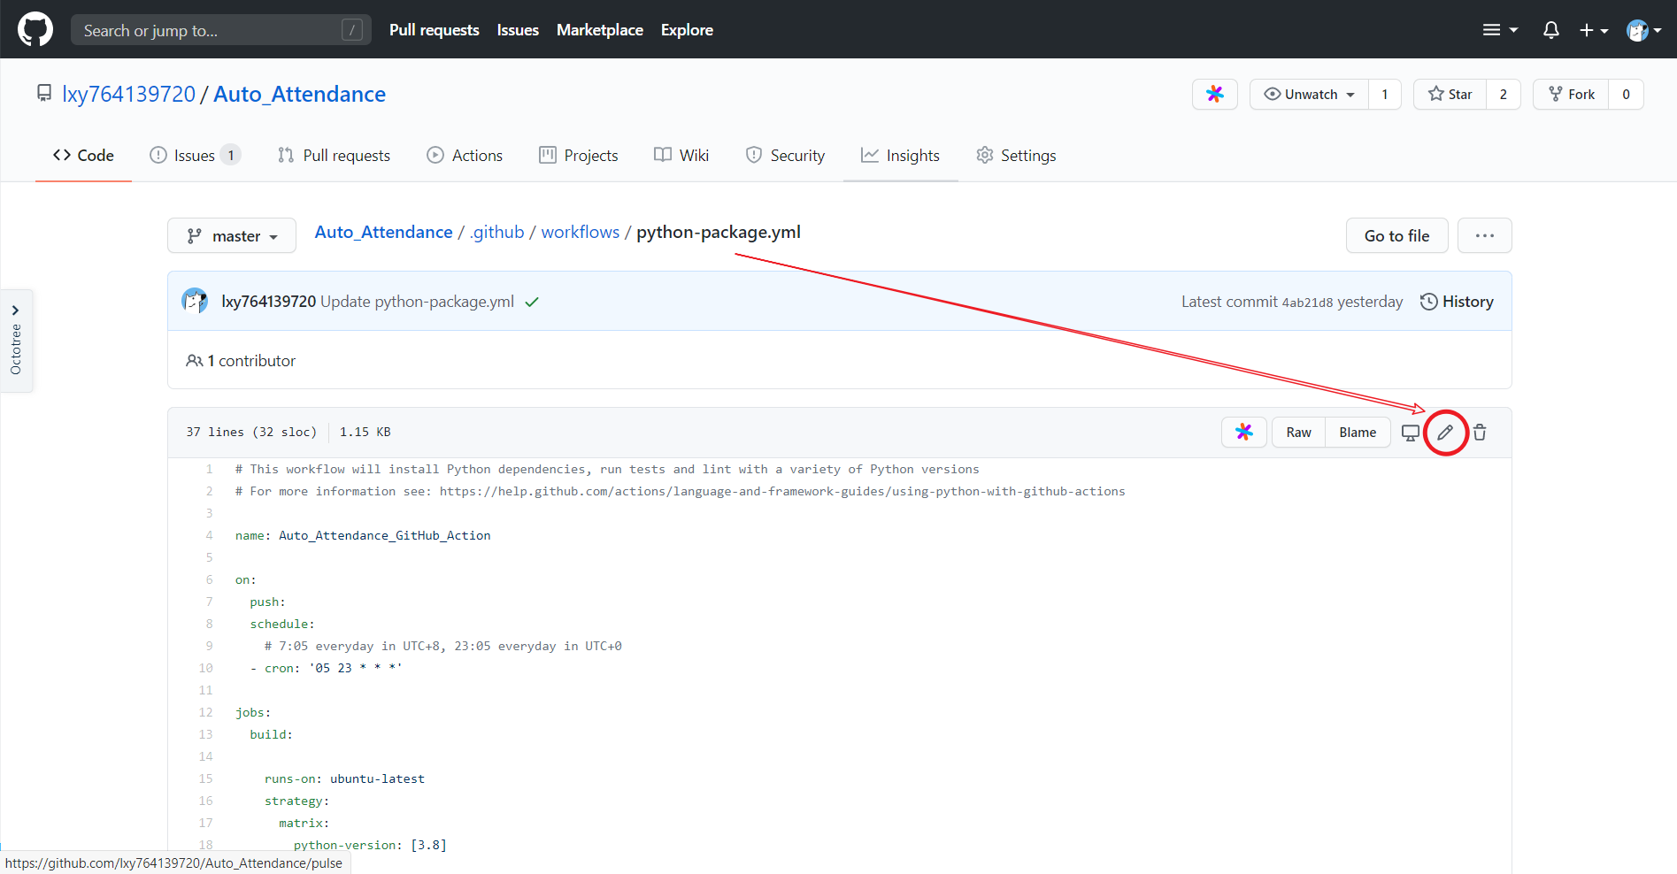Open the master branch dropdown
The width and height of the screenshot is (1677, 874).
[232, 235]
